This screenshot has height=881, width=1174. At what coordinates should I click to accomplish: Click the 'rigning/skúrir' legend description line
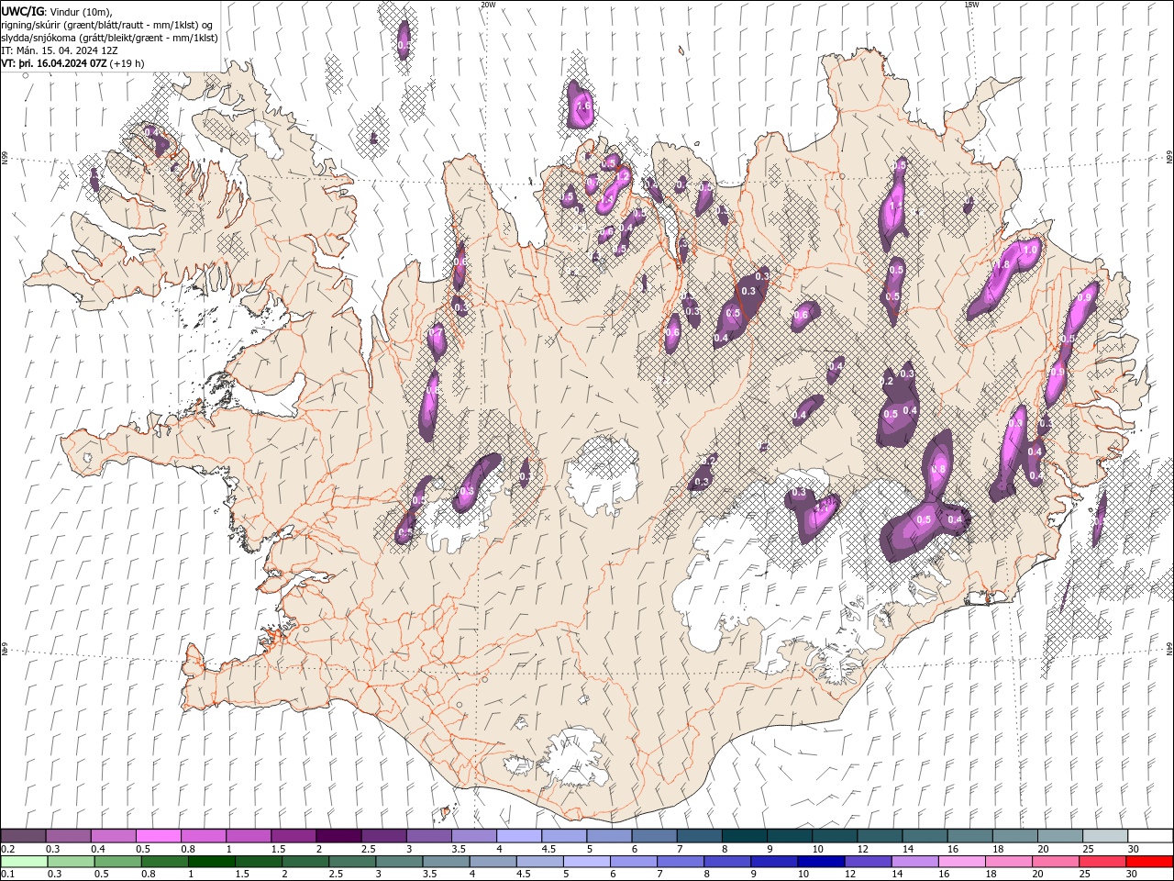107,25
